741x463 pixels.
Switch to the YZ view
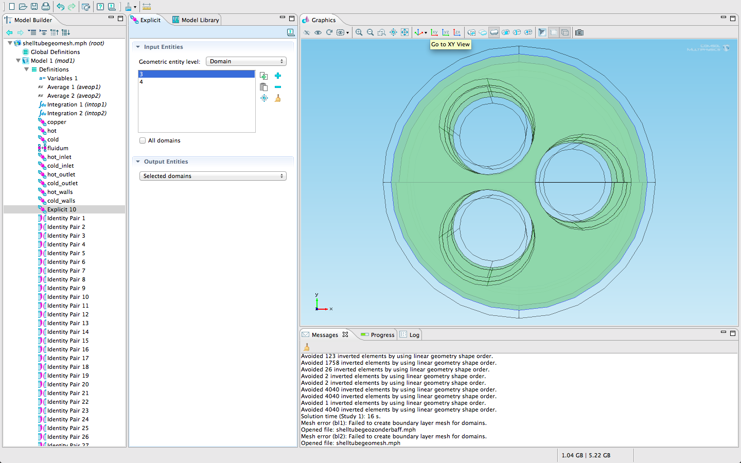446,32
